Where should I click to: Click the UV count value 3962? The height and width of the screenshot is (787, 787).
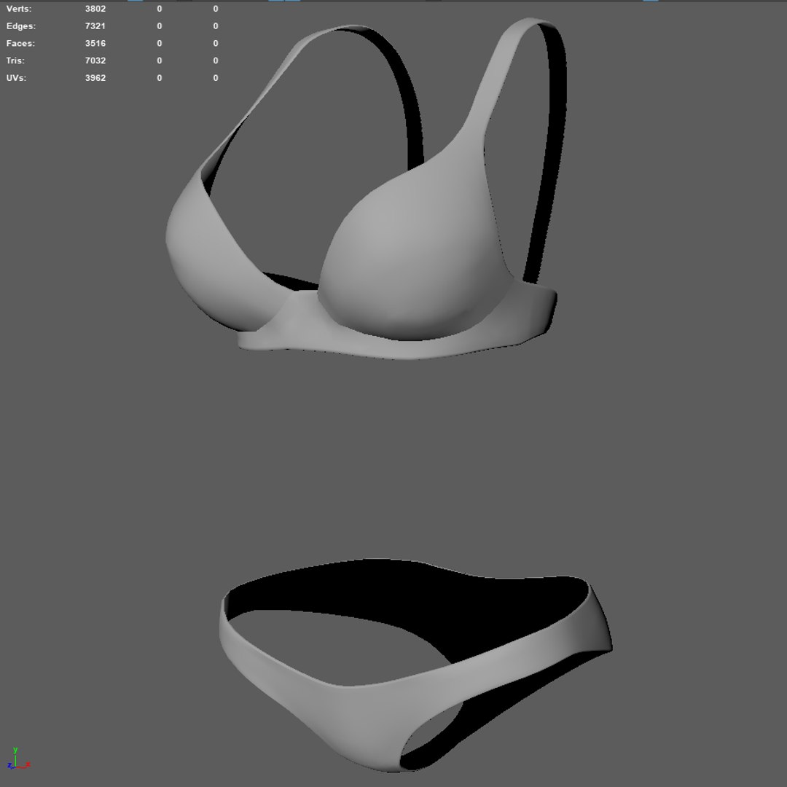coord(95,78)
